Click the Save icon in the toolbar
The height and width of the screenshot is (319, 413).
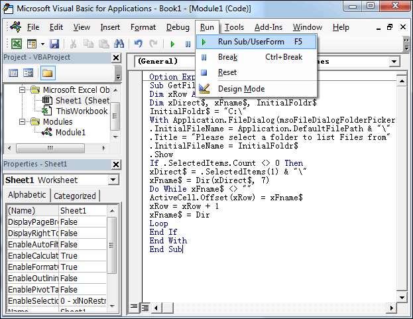coord(54,44)
